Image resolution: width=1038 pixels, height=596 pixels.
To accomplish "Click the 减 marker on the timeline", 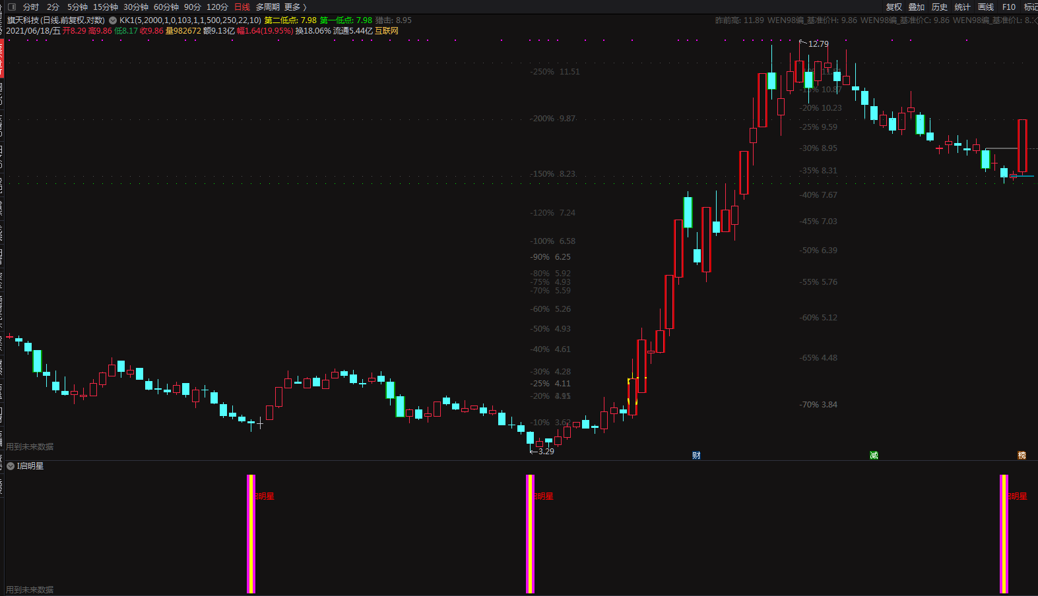I will (x=874, y=456).
